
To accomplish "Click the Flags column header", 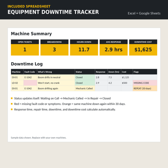I will 145,72.
